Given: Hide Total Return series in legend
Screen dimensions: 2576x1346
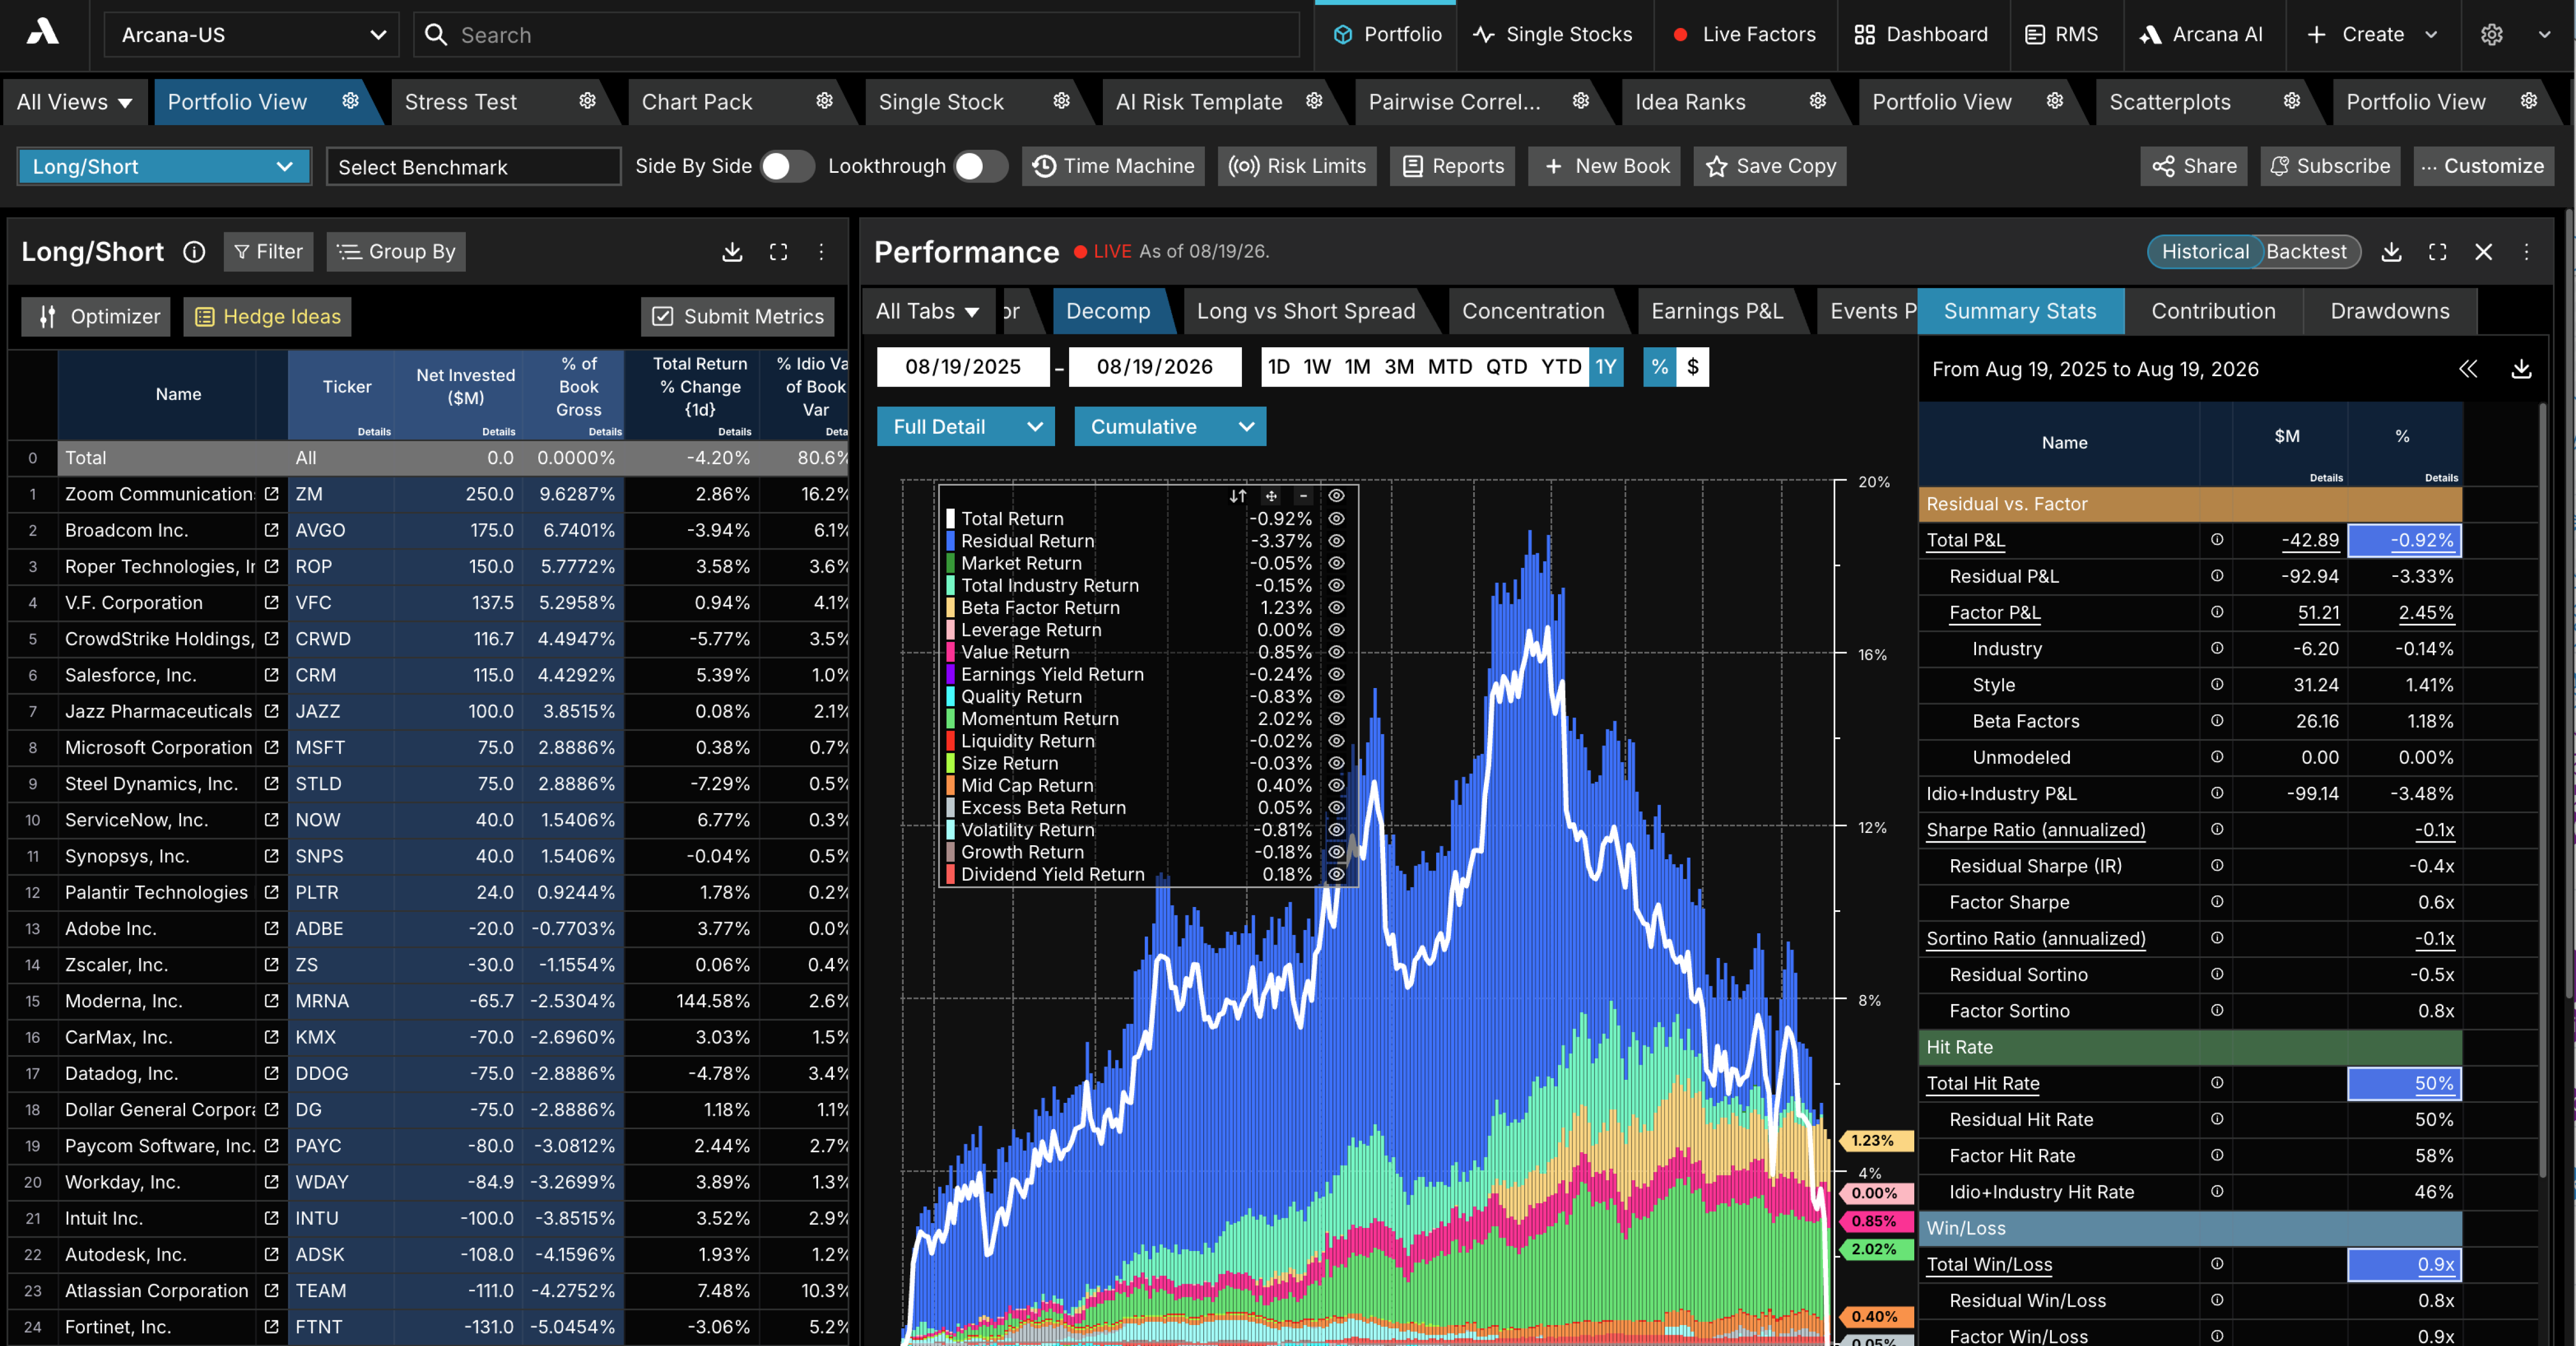Looking at the screenshot, I should (1336, 519).
